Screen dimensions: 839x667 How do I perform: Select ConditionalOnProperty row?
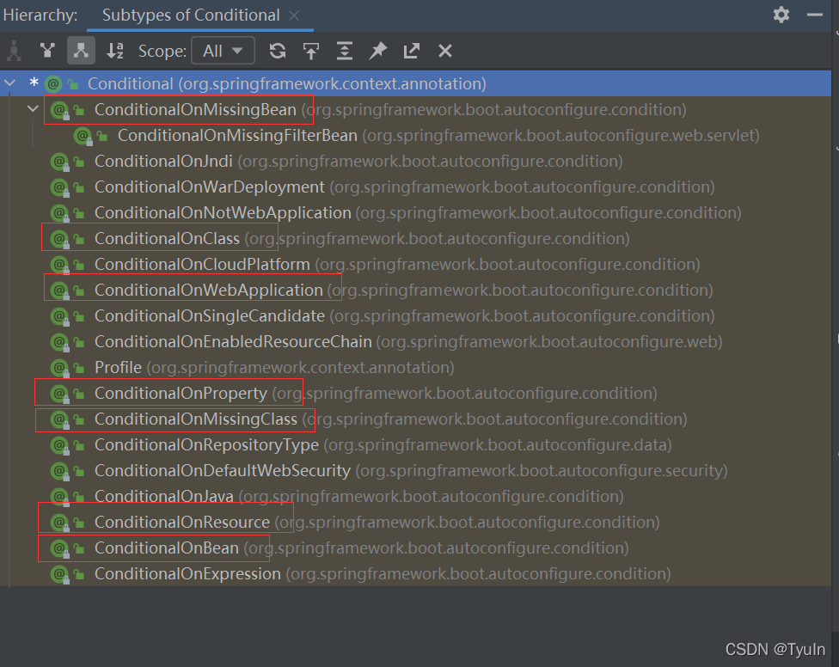pos(415,393)
